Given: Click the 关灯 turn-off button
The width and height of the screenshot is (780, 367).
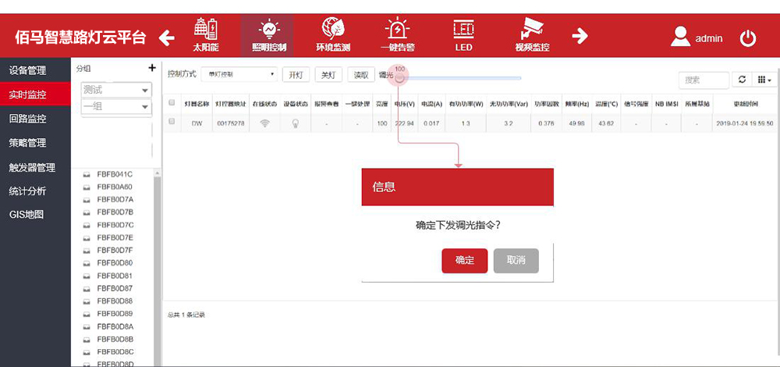Looking at the screenshot, I should [x=328, y=75].
